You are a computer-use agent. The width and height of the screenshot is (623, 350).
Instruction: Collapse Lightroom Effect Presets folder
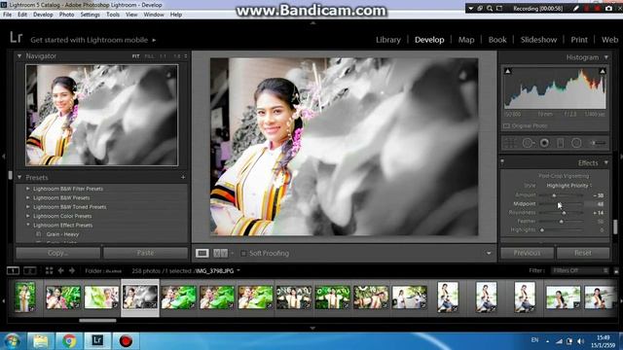pos(28,225)
